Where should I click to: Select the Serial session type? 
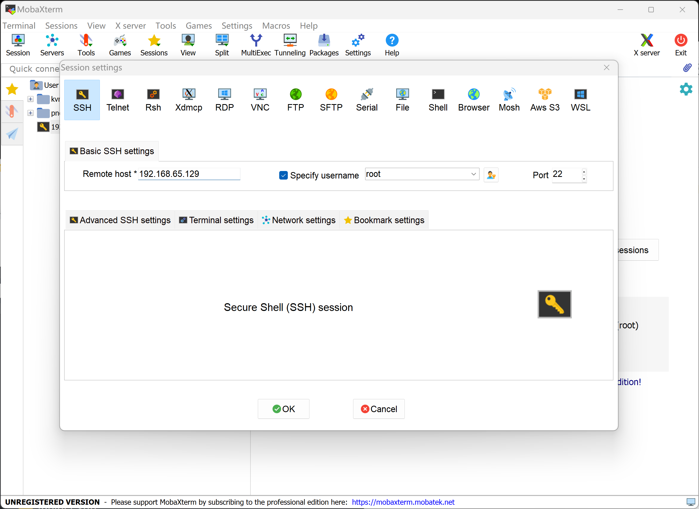tap(367, 100)
